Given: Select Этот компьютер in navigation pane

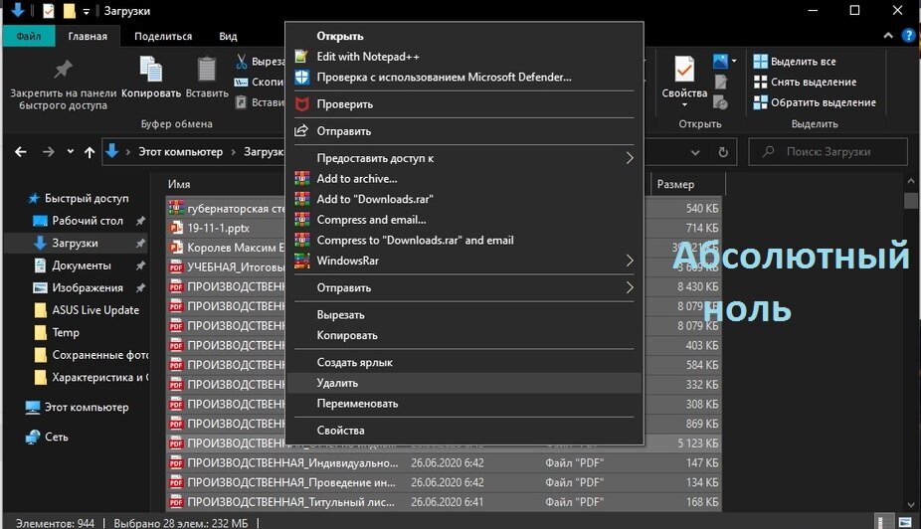Looking at the screenshot, I should 87,408.
